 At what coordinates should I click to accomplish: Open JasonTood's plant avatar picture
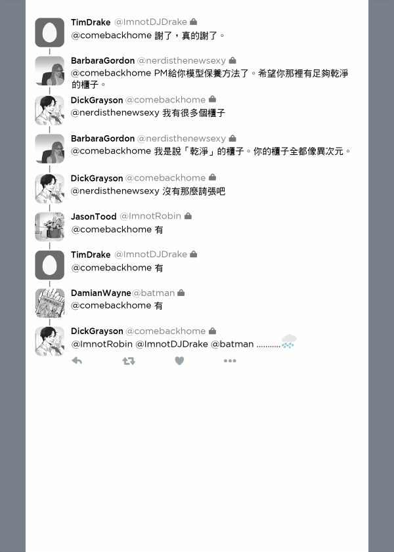[50, 226]
